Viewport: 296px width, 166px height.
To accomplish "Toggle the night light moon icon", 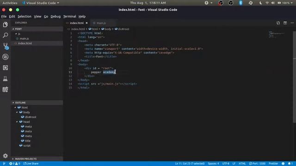I will click(260, 3).
